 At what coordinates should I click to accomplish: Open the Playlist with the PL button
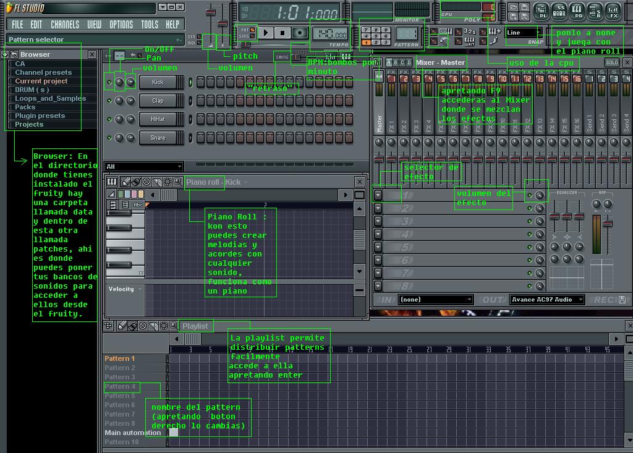coord(542,11)
